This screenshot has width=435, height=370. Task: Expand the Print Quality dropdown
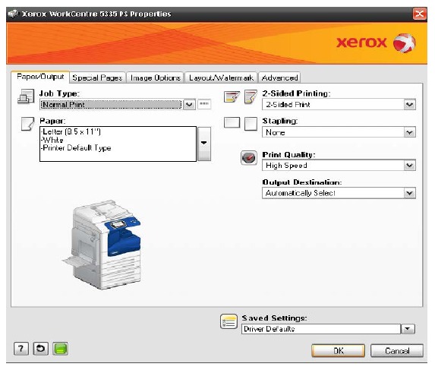coord(409,166)
